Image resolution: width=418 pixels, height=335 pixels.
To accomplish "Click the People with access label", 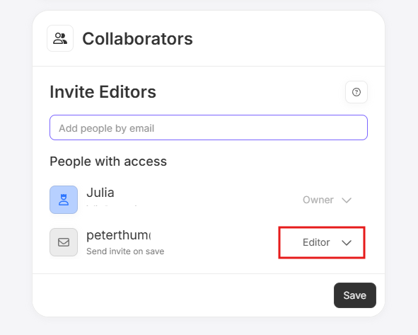I will 108,161.
